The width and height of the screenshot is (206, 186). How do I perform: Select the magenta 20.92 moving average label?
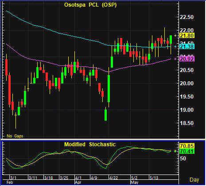pos(187,59)
